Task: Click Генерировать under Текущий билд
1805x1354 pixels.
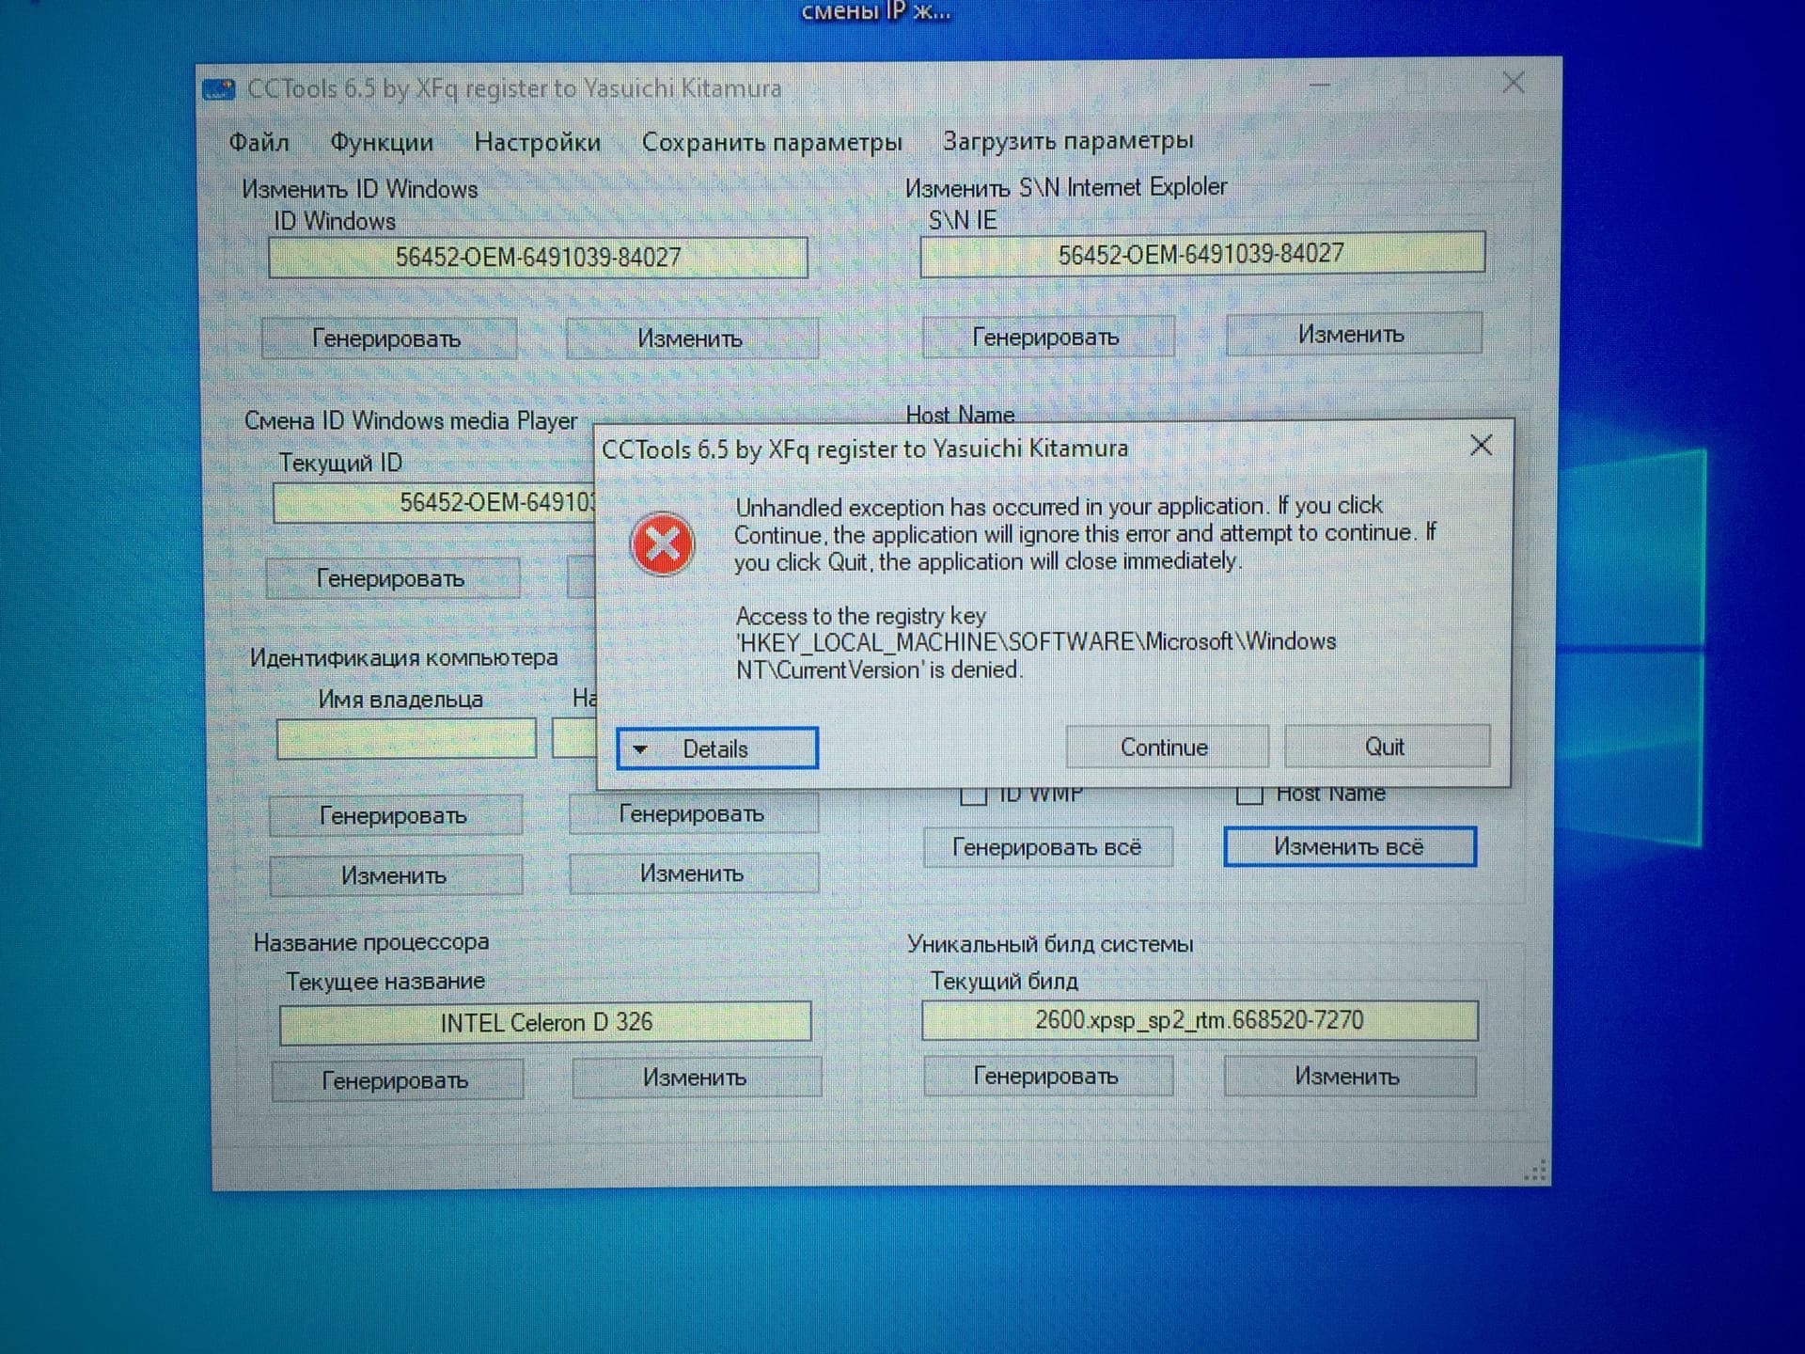Action: click(x=1046, y=1076)
